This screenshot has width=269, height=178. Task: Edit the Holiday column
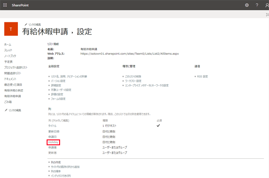53,142
